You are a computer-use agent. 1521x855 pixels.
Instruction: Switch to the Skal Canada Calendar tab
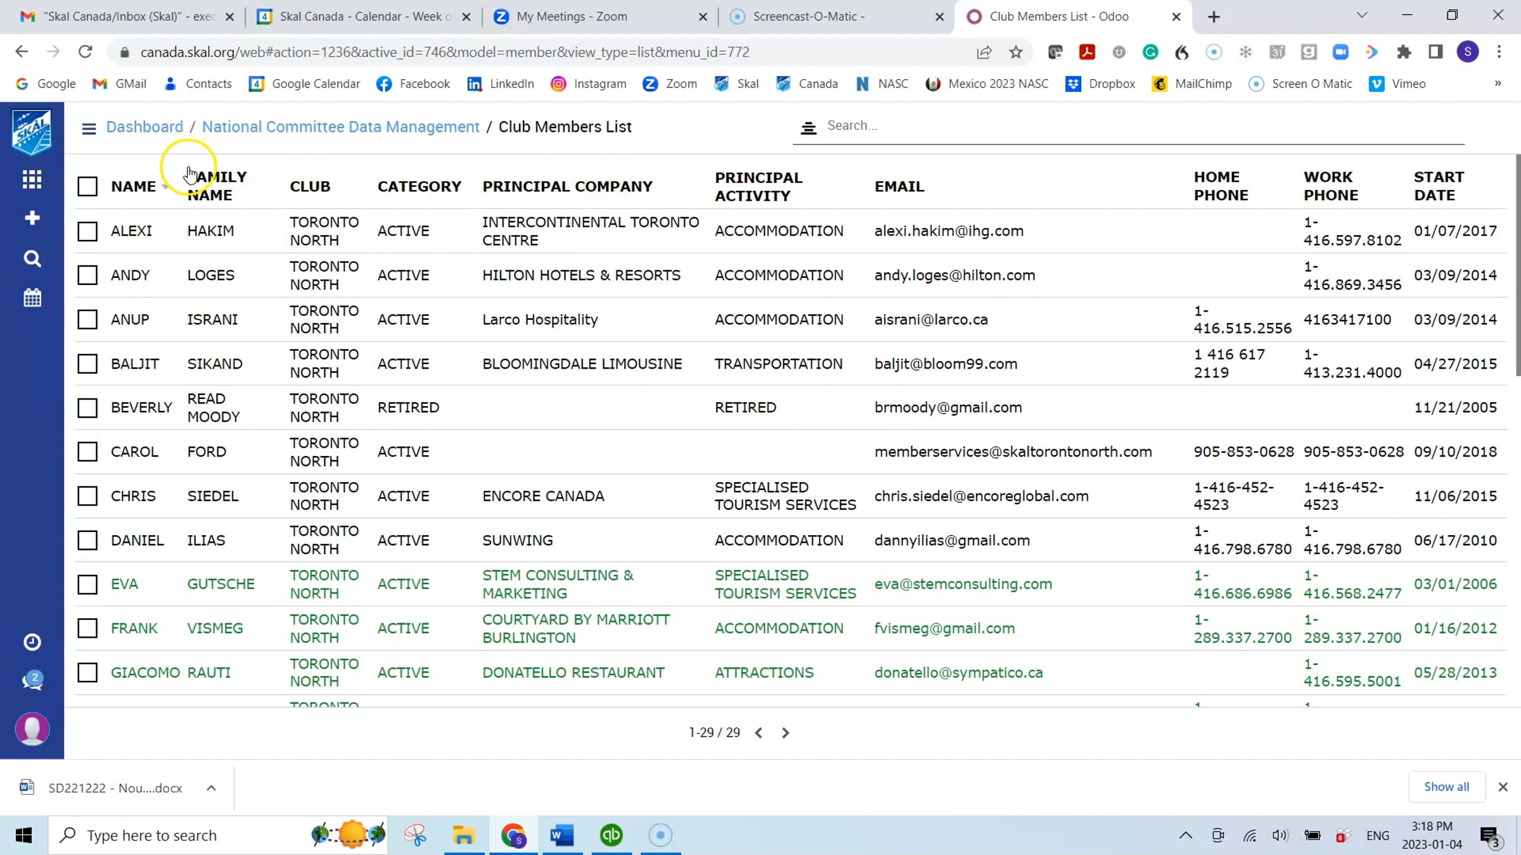pos(364,16)
